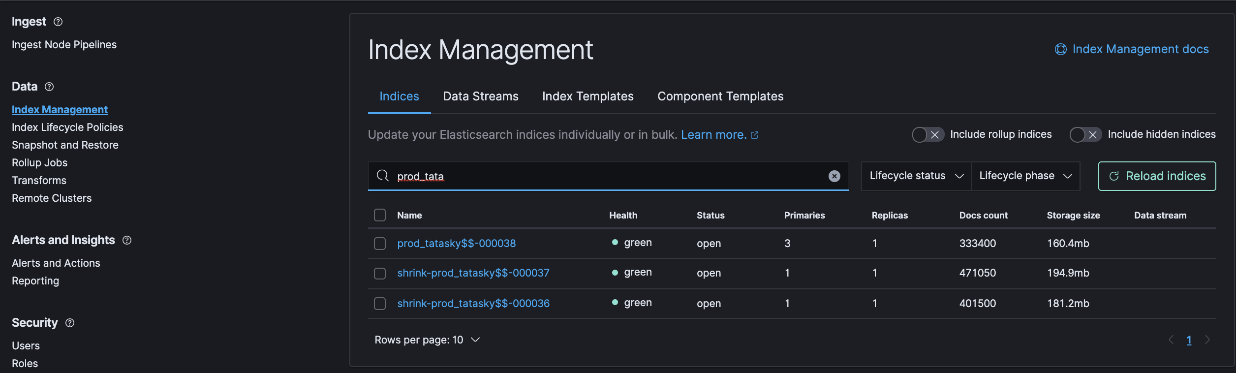Enable the Include rollup indices switch
This screenshot has height=373, width=1236.
[x=927, y=134]
